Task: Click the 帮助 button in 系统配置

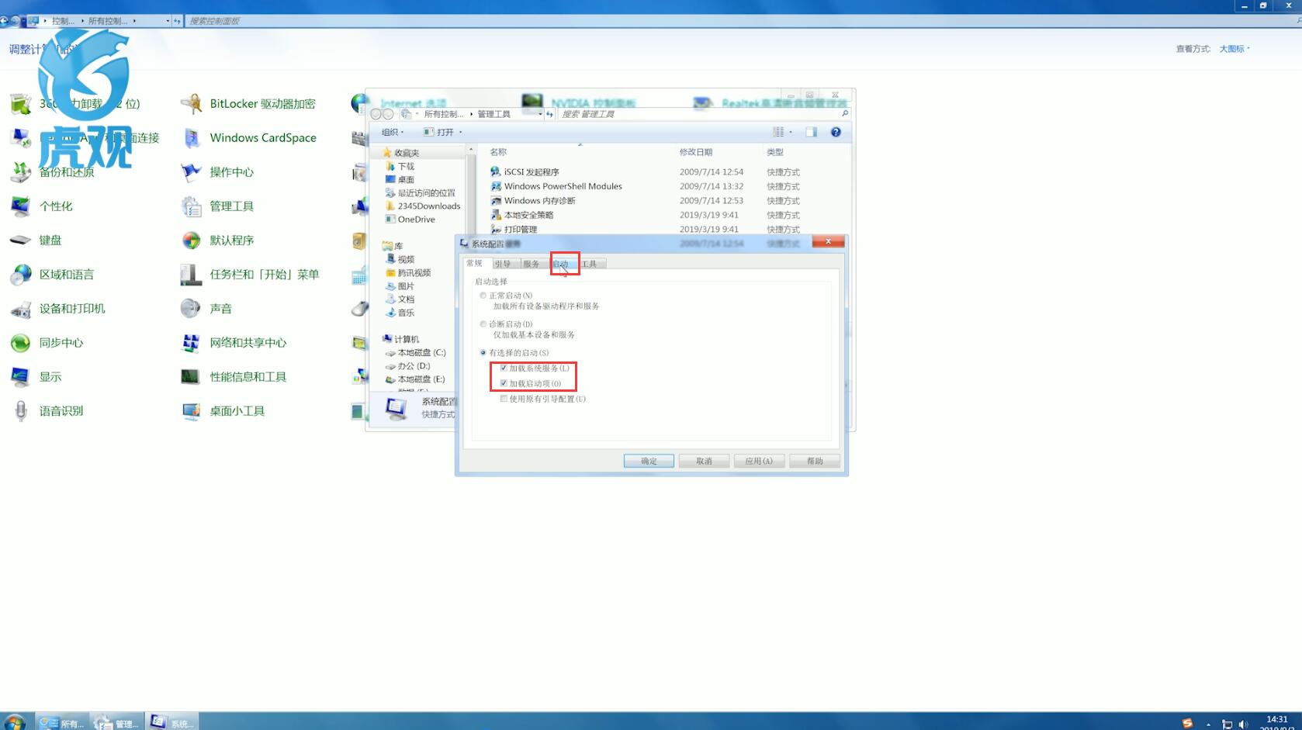Action: click(x=815, y=461)
